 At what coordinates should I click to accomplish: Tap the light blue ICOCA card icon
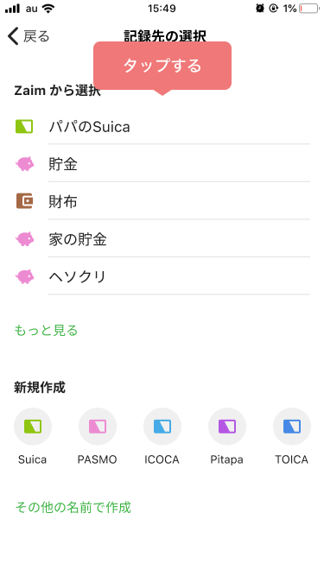(162, 427)
